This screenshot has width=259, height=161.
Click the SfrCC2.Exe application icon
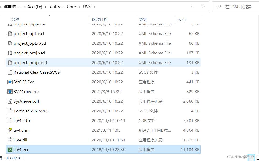point(10,82)
